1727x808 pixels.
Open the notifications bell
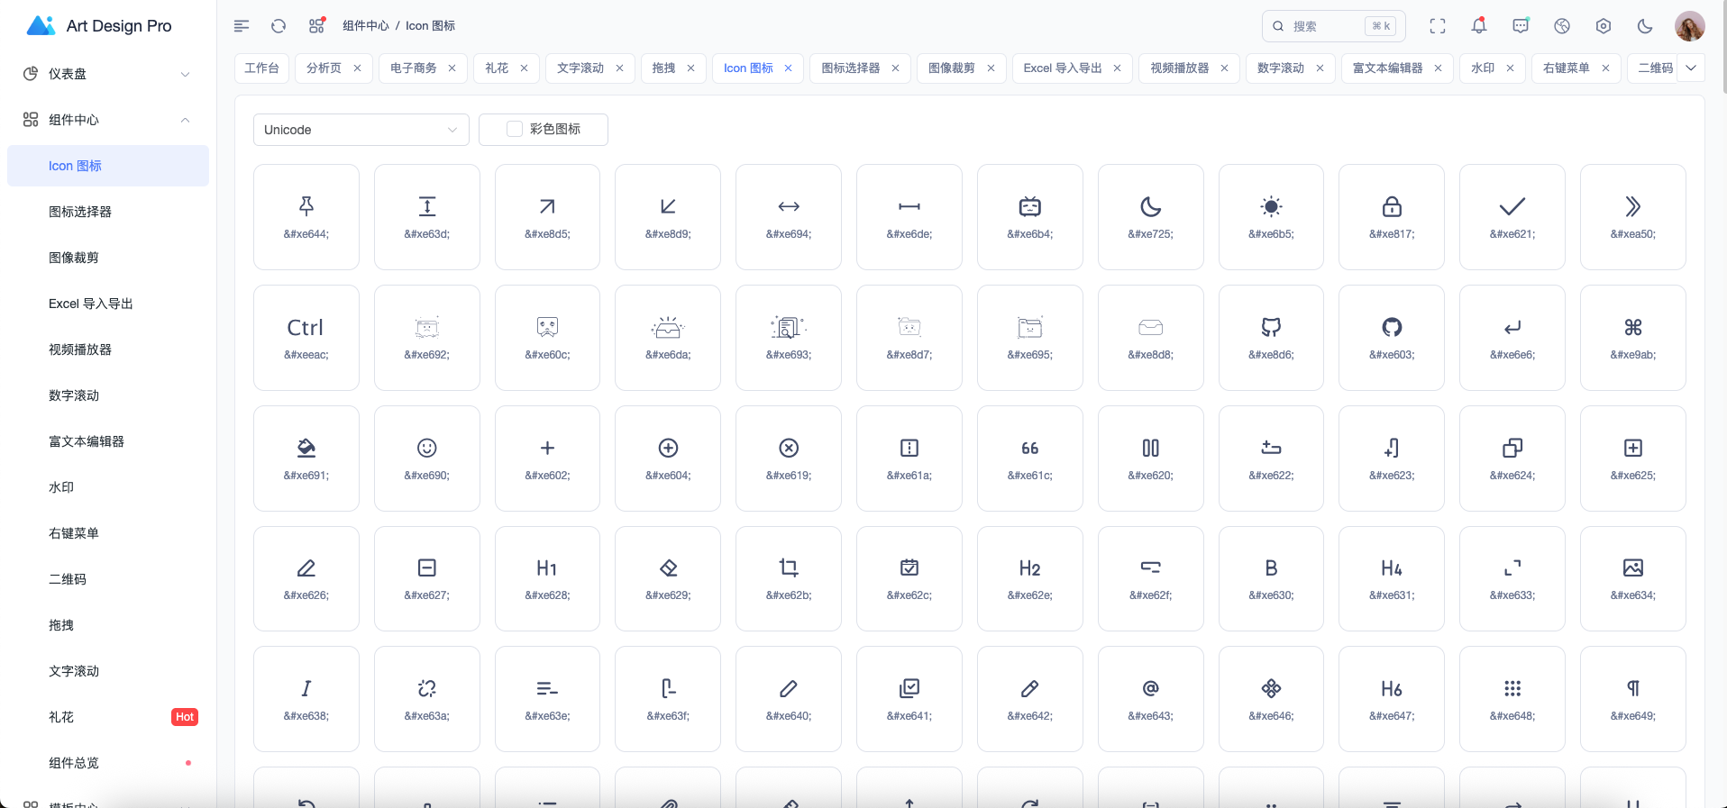(1479, 26)
